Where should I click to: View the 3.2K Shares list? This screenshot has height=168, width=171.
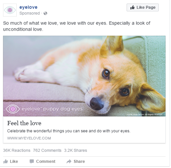[76, 150]
